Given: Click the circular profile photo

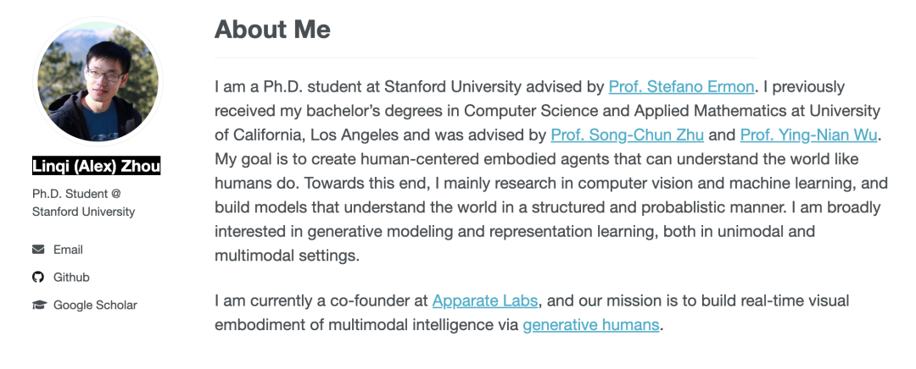Looking at the screenshot, I should 98,80.
